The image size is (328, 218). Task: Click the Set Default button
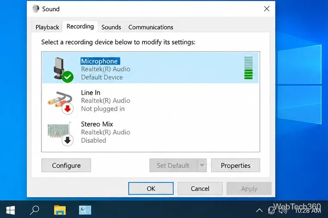coord(173,165)
